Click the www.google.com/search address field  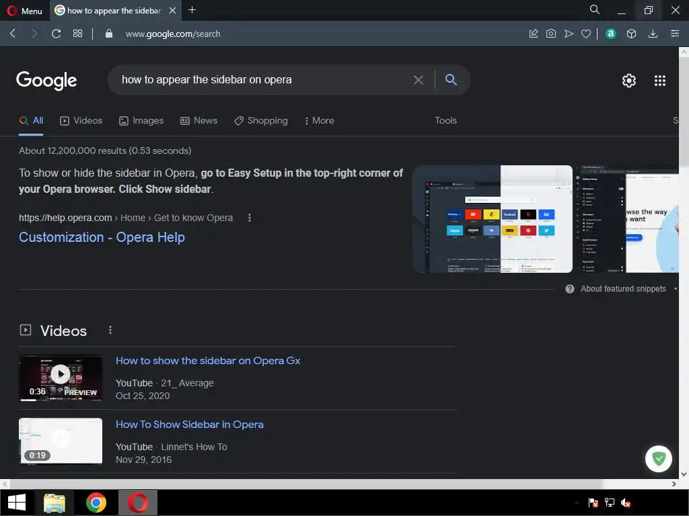pos(173,34)
